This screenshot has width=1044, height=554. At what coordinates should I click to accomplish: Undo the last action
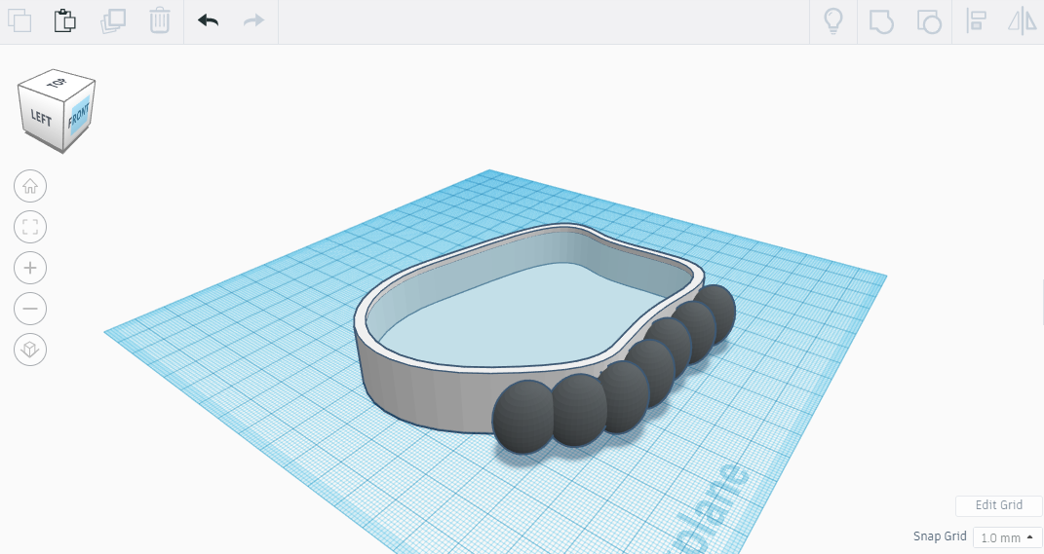point(209,20)
